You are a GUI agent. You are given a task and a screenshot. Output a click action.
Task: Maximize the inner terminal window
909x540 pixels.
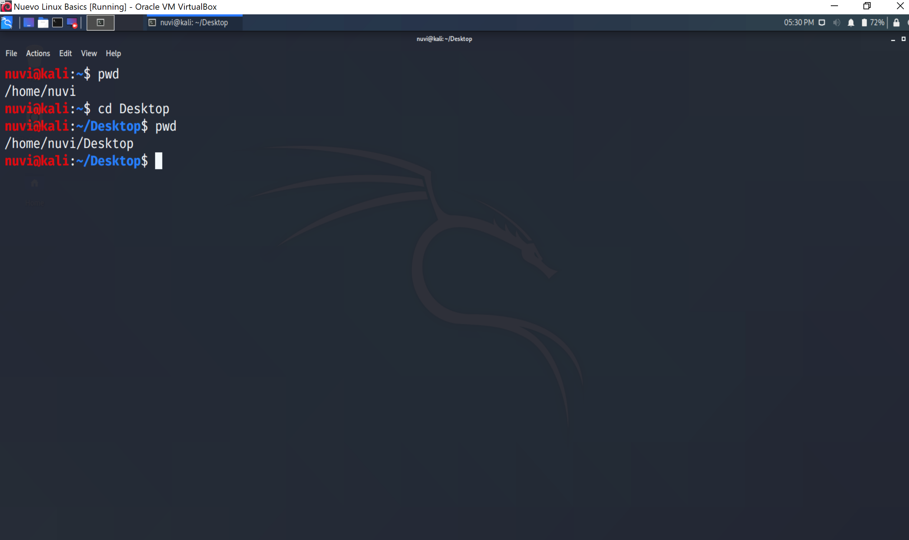[903, 39]
